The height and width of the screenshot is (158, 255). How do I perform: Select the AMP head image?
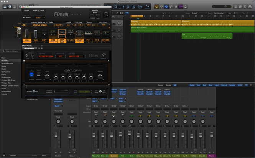click(x=62, y=32)
